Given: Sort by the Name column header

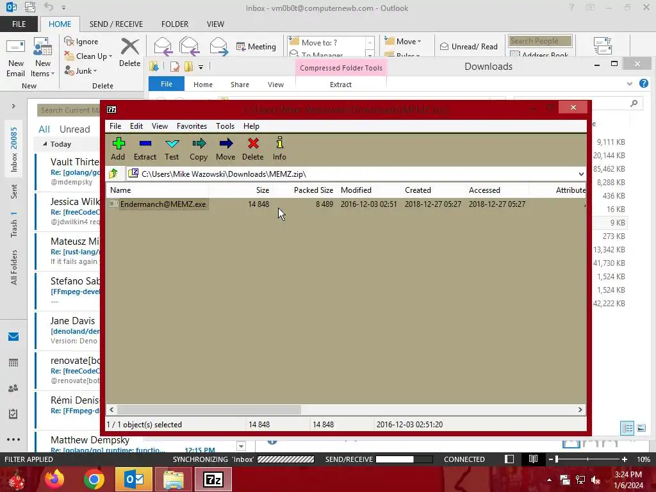Looking at the screenshot, I should [158, 190].
